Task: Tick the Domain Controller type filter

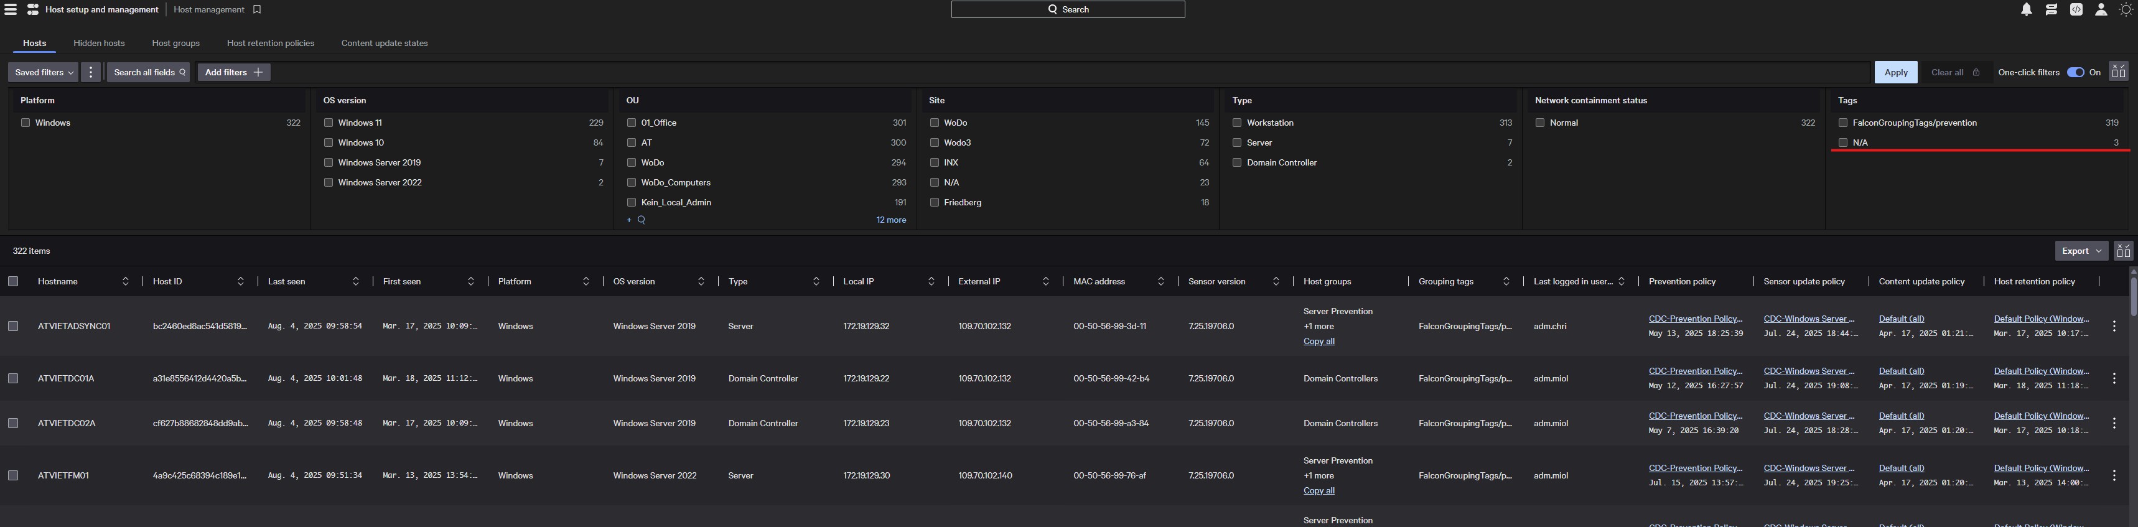Action: [x=1236, y=162]
